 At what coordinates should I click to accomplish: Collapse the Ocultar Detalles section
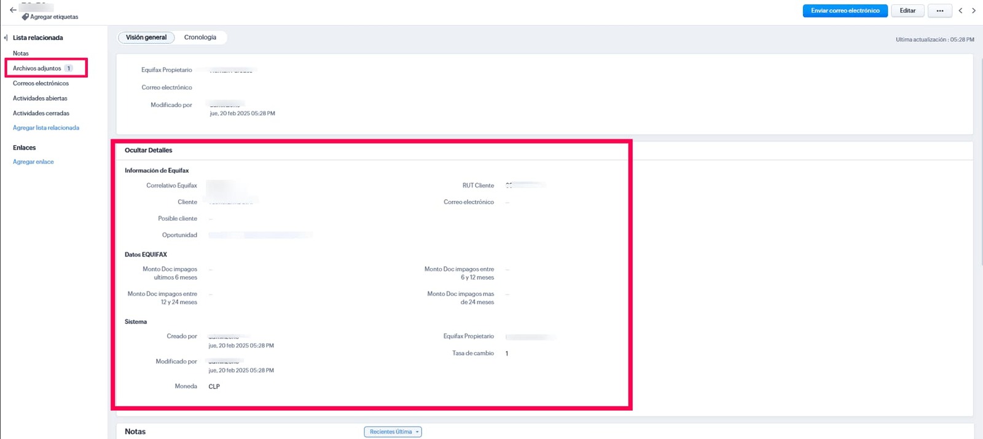click(148, 150)
